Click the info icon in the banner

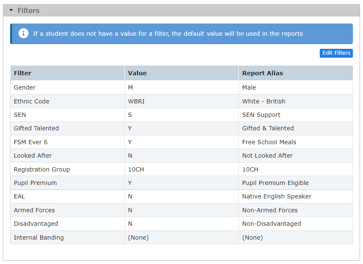[x=24, y=33]
